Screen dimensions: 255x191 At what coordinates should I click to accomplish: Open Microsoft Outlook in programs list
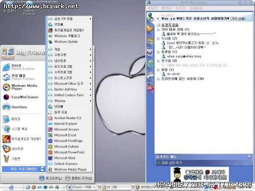point(70,147)
